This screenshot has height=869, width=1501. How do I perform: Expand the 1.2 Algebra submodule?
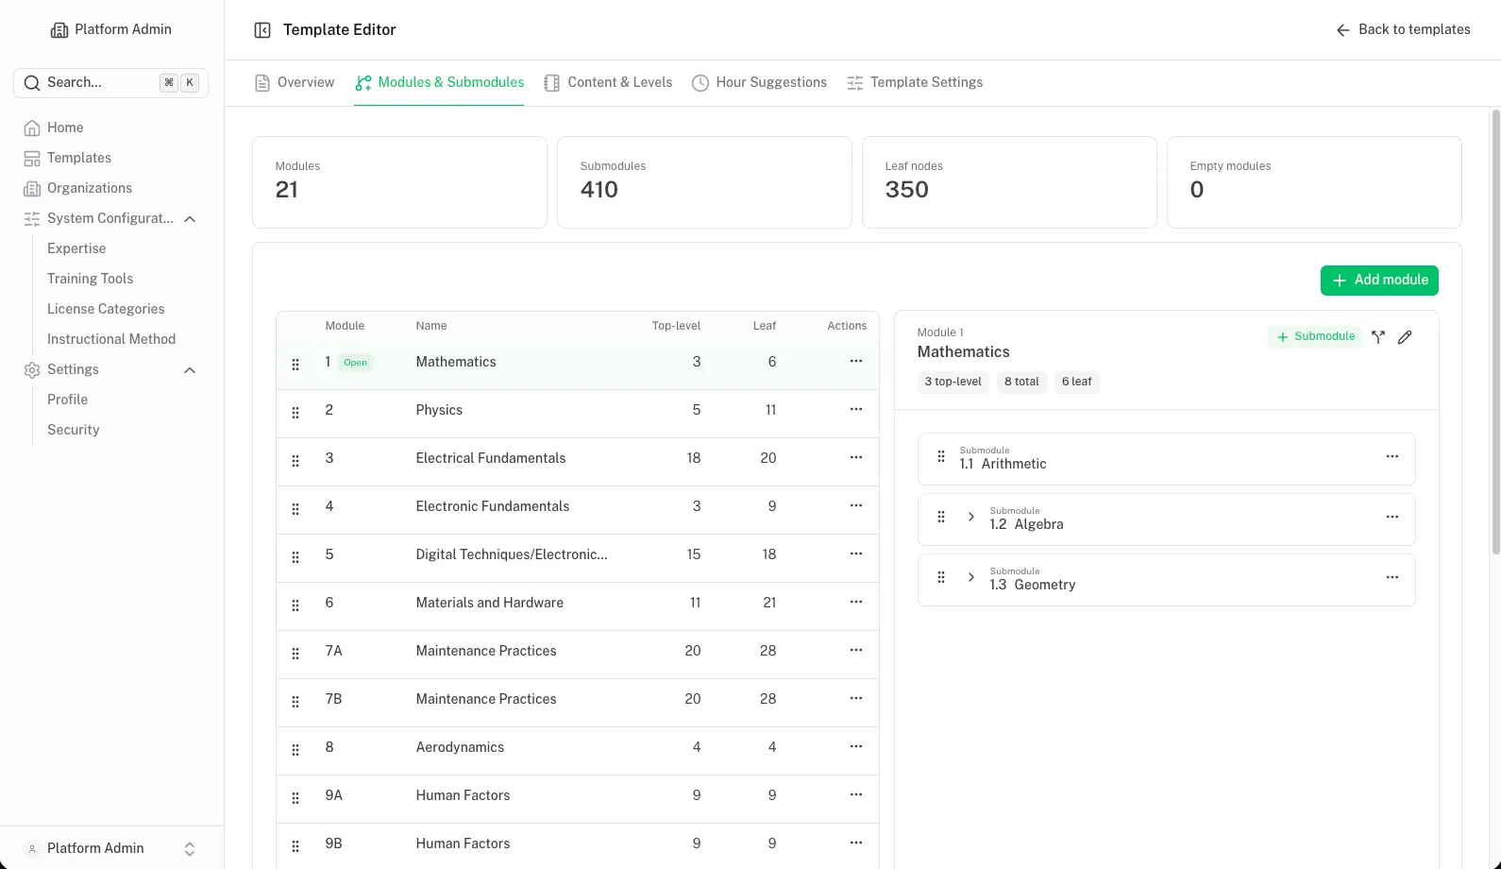click(970, 517)
